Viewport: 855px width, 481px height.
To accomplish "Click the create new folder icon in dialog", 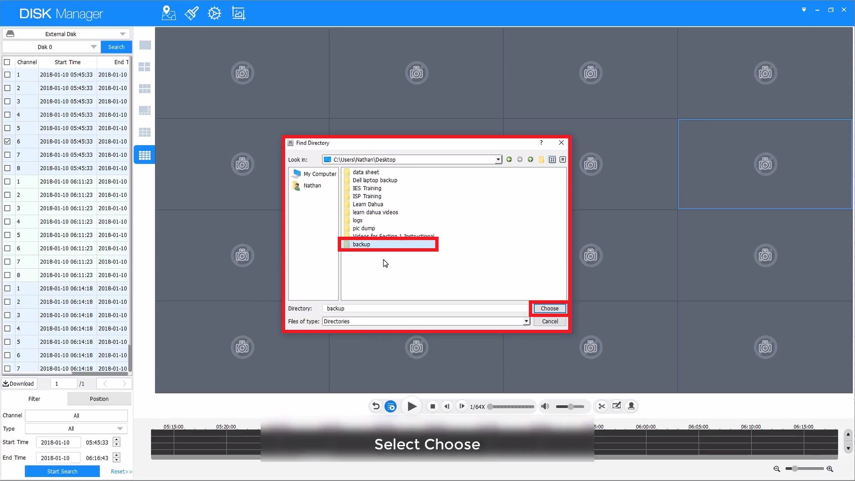I will [x=541, y=159].
